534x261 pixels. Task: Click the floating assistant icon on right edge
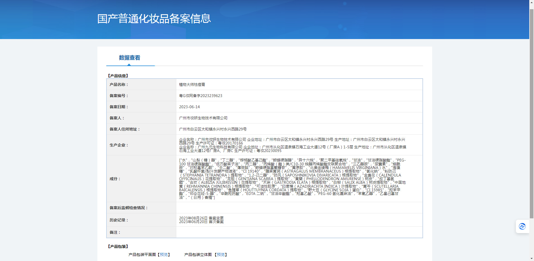click(x=522, y=226)
